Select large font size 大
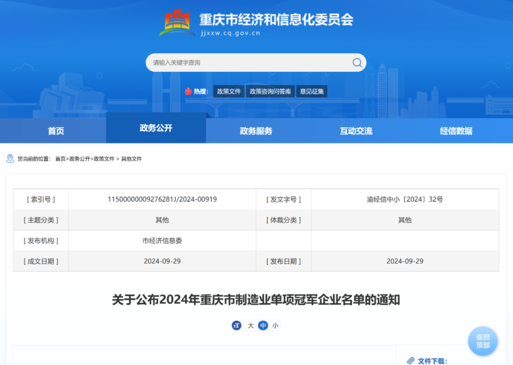This screenshot has height=365, width=513. [250, 325]
